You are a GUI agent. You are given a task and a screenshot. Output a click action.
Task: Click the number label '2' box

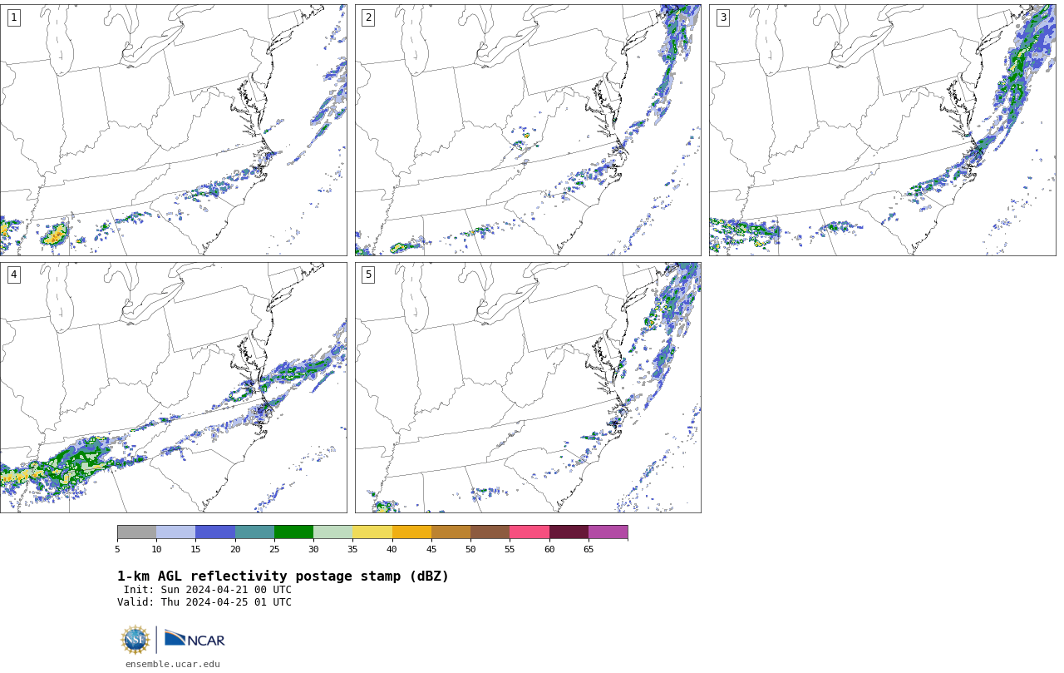[368, 17]
